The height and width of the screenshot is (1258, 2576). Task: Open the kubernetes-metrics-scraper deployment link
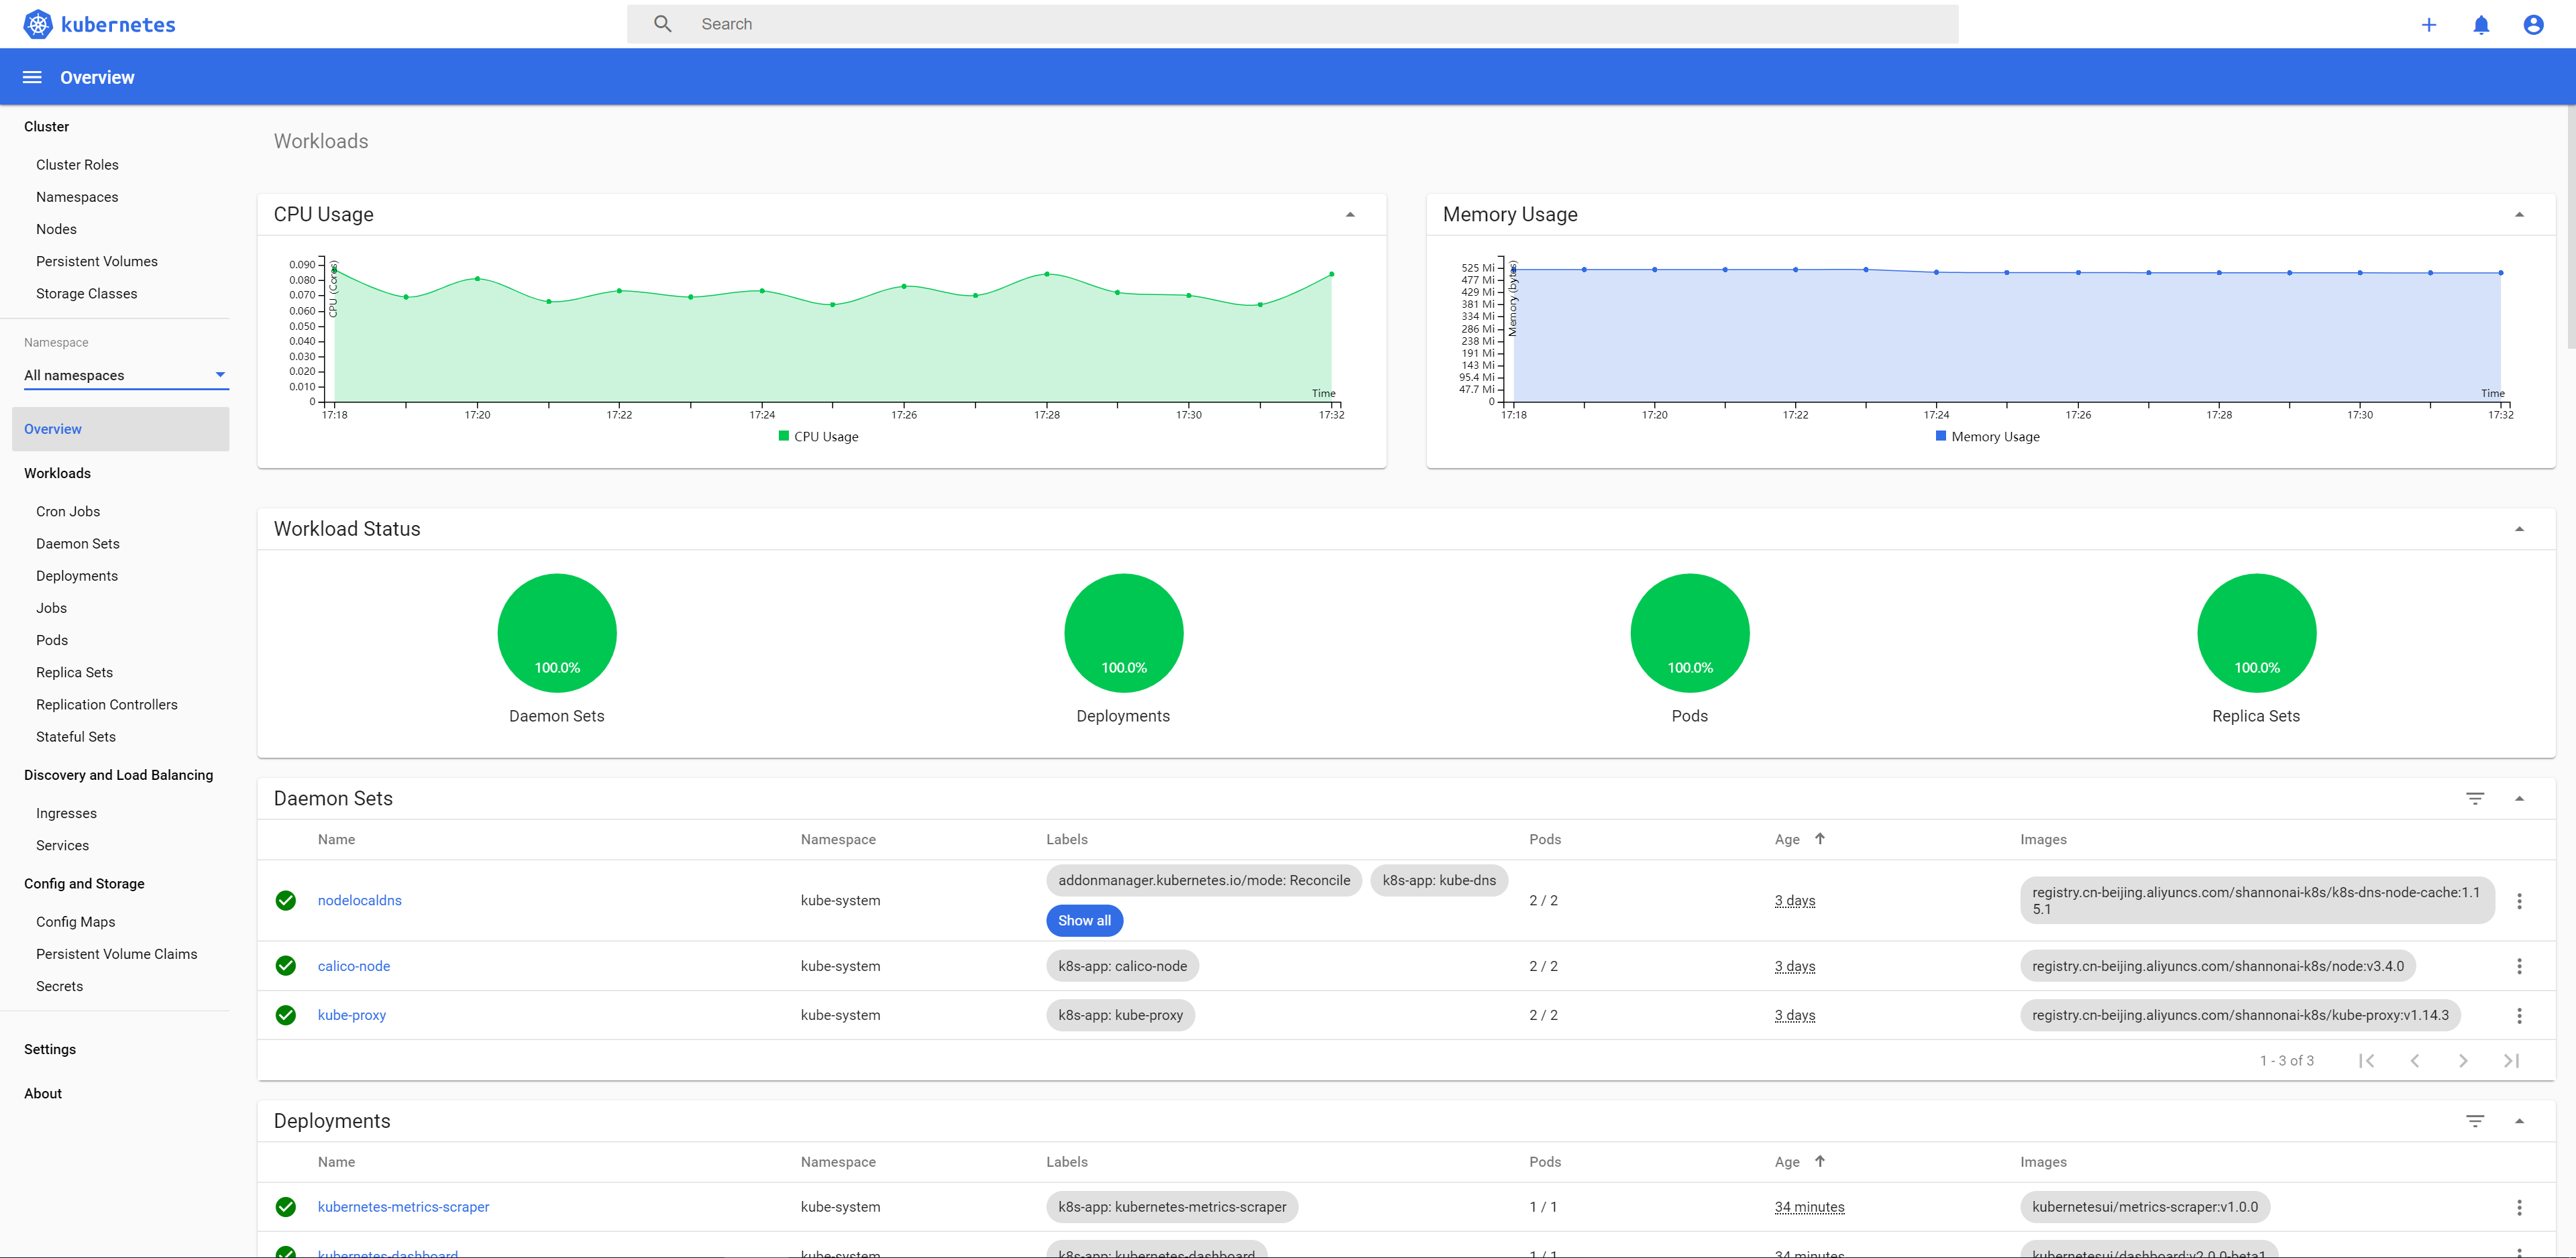404,1207
